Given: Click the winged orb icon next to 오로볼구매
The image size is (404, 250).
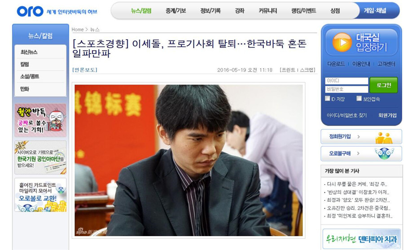Looking at the screenshot, I should point(384,153).
